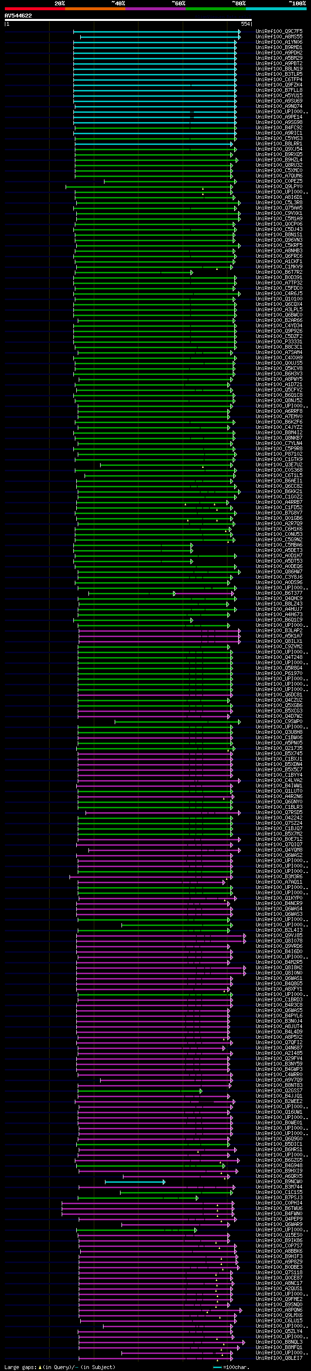The height and width of the screenshot is (1371, 311).
Task: Select hit label UniRef100_B8NQL3
Action: (x=279, y=1342)
